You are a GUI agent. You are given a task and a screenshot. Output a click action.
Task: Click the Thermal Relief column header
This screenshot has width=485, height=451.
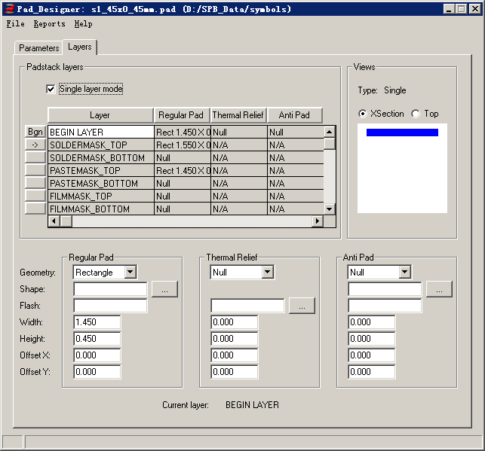[238, 115]
